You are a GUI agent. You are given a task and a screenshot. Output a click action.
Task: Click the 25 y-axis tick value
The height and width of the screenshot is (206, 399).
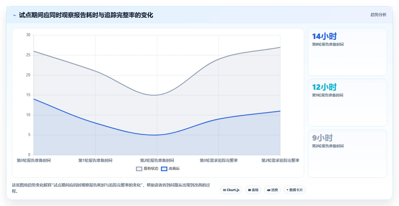tap(28, 55)
